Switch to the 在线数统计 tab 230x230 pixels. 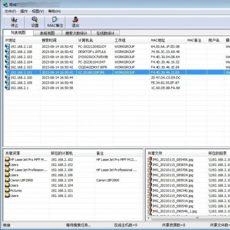coord(105,33)
